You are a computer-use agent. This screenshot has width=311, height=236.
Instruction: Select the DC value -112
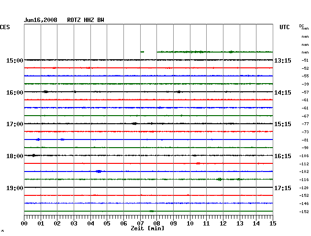pyautogui.click(x=304, y=164)
